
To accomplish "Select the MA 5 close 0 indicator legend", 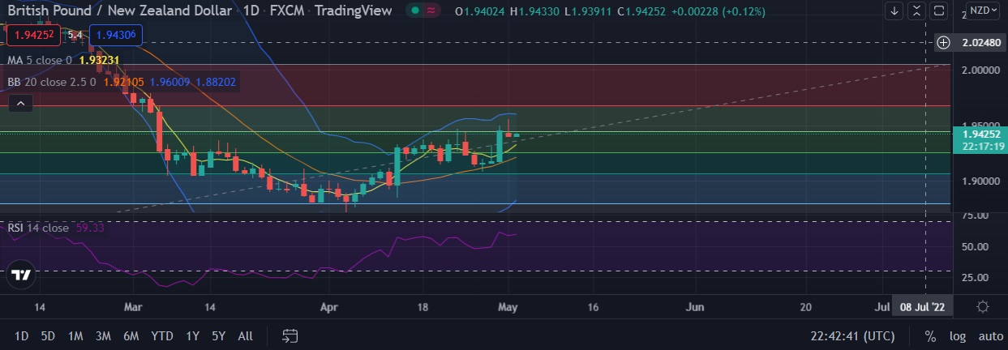I will click(x=40, y=60).
